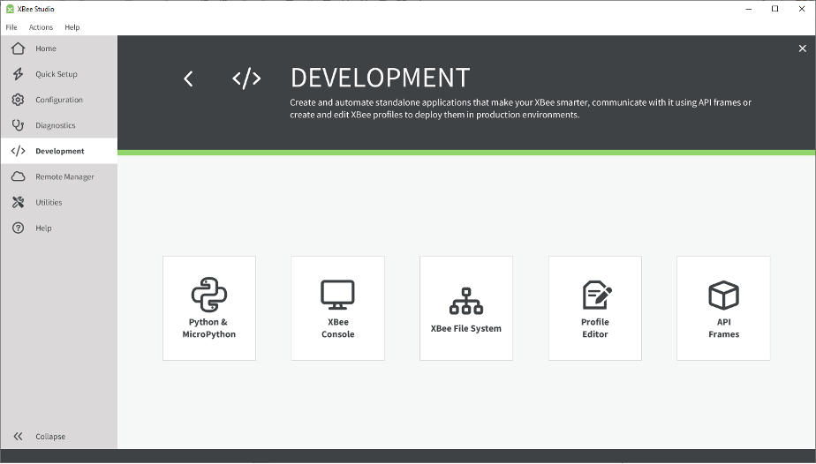This screenshot has height=464, width=816.
Task: Select the Development sidebar label
Action: tap(60, 151)
